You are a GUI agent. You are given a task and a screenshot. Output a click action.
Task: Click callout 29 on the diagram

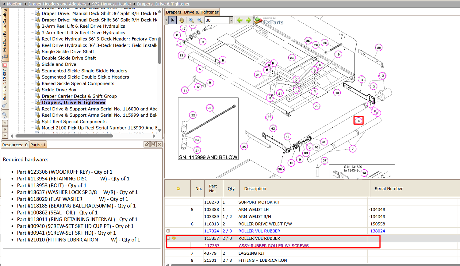[x=379, y=48]
